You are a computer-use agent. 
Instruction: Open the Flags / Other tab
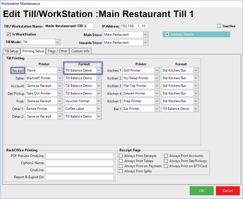click(x=57, y=51)
